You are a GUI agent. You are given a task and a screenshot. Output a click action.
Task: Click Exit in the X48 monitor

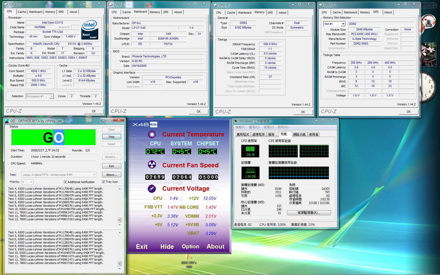click(142, 246)
